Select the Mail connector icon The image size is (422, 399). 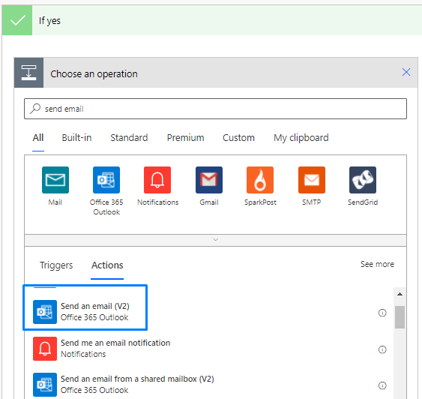coord(55,180)
